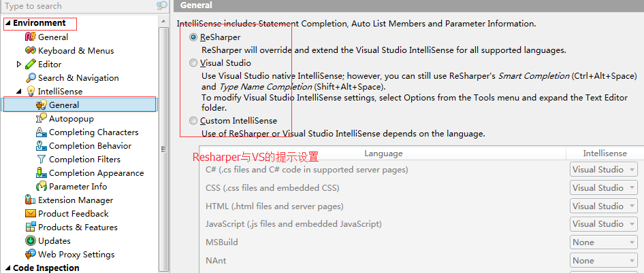Open the MSBuild Intellisense dropdown
Screen dimensions: 644x273
pos(603,242)
